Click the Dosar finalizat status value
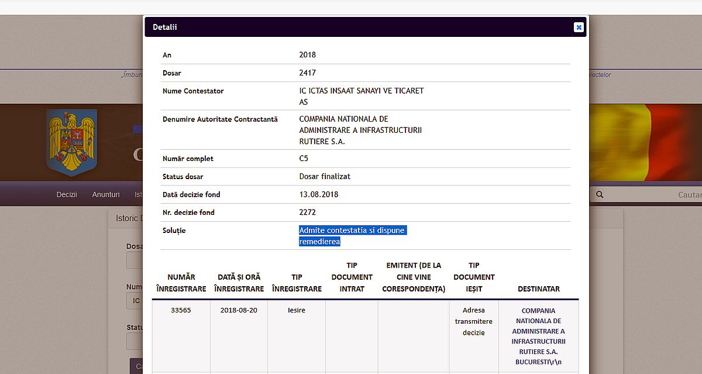702x374 pixels. tap(325, 176)
